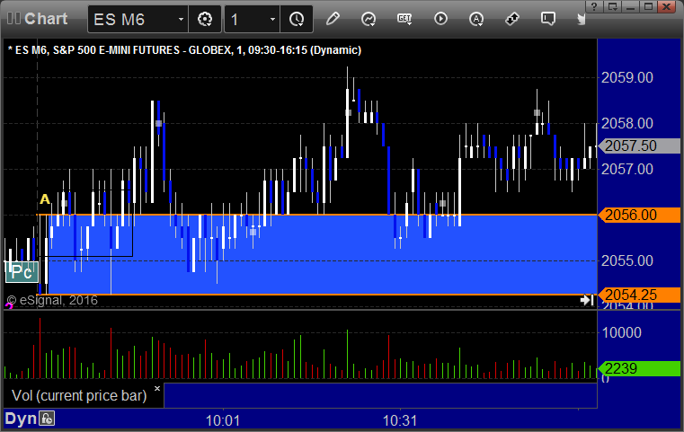This screenshot has height=432, width=684.
Task: Click the green 2239 volume tag
Action: 639,368
